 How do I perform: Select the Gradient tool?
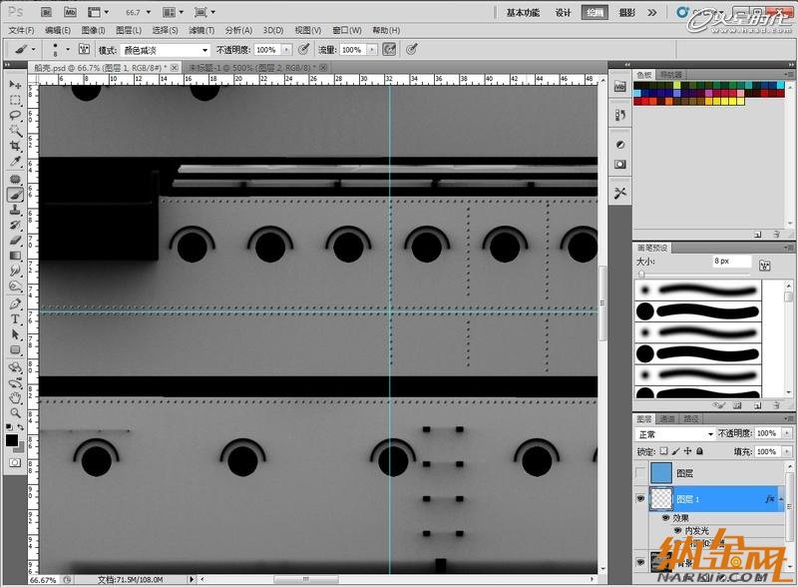pos(15,256)
